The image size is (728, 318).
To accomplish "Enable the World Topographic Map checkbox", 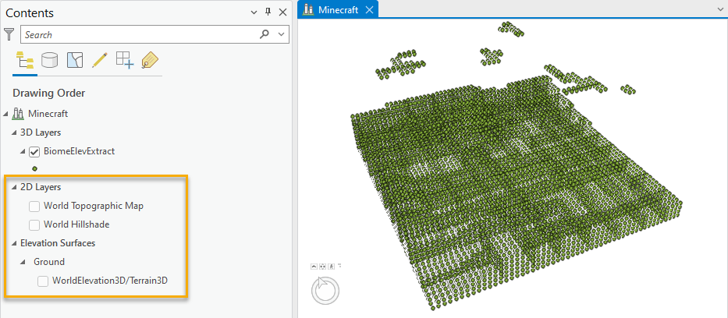I will [x=34, y=207].
